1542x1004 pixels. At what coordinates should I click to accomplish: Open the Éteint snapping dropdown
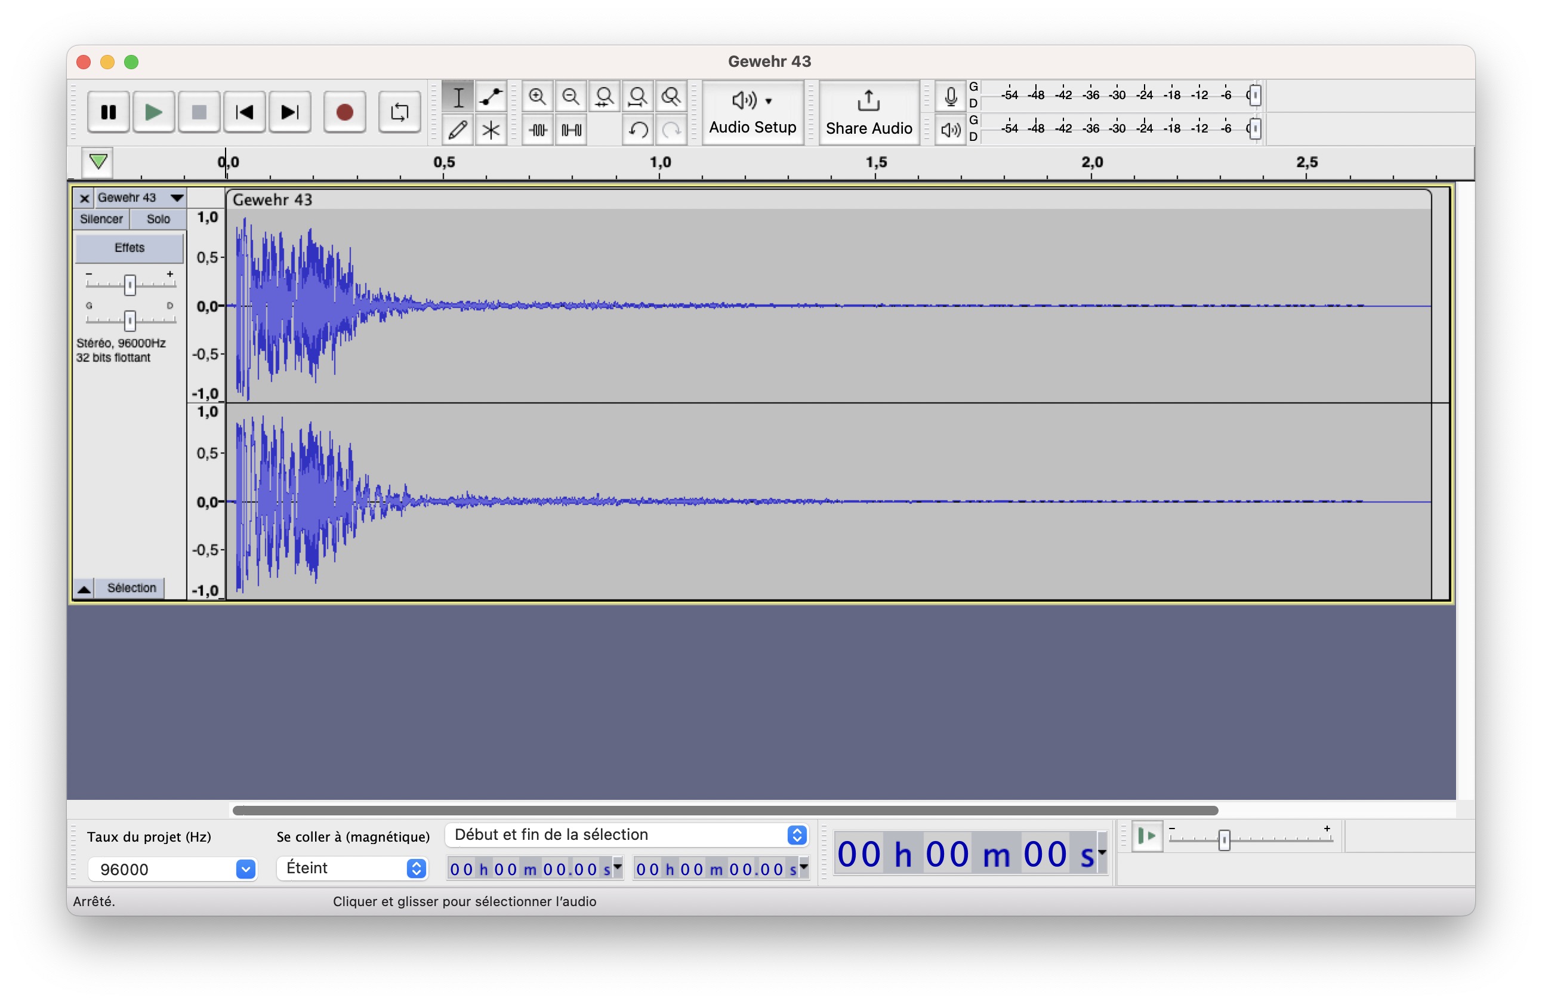pyautogui.click(x=415, y=868)
